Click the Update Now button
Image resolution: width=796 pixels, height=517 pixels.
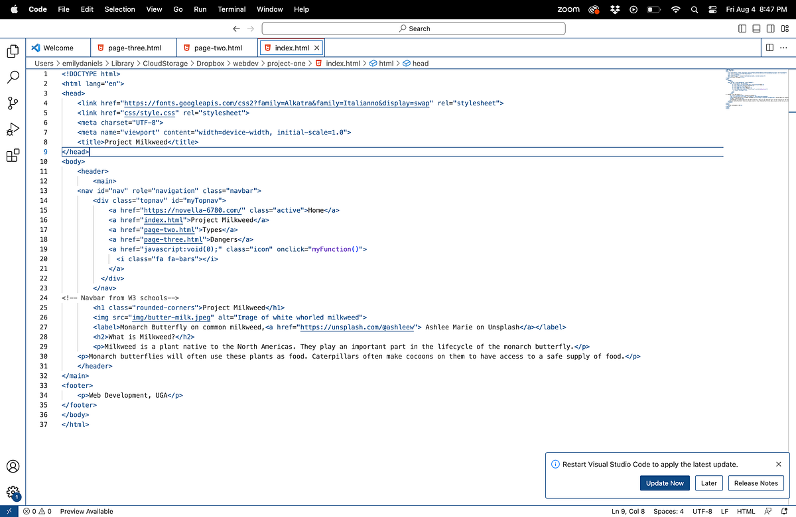(x=665, y=483)
